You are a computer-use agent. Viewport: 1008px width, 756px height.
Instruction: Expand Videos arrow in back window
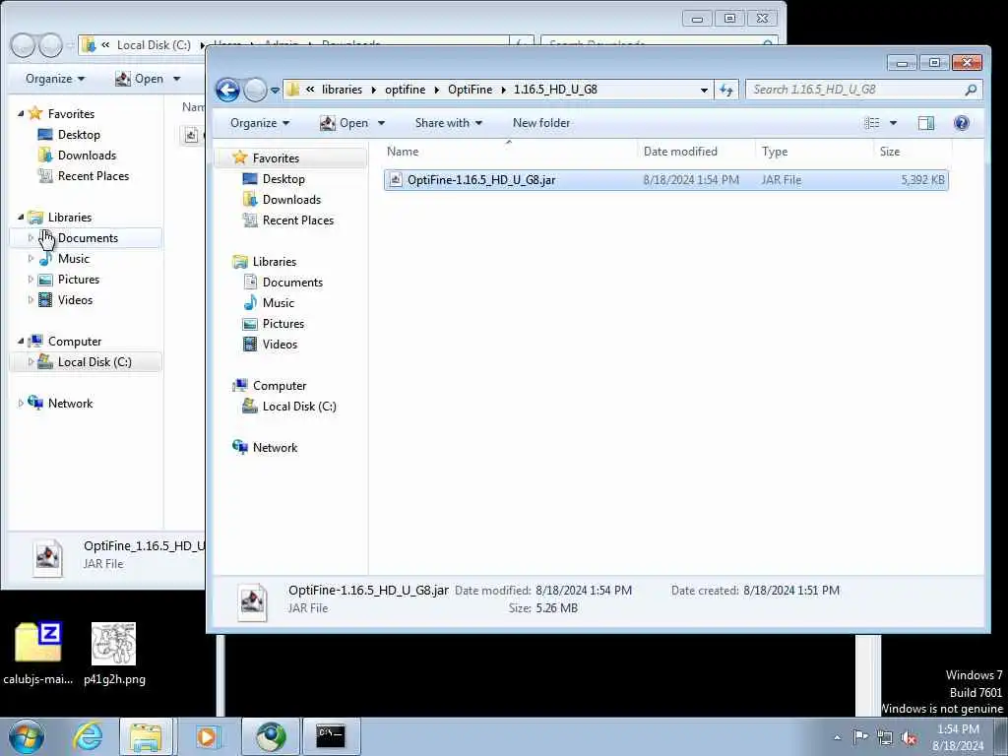point(31,299)
